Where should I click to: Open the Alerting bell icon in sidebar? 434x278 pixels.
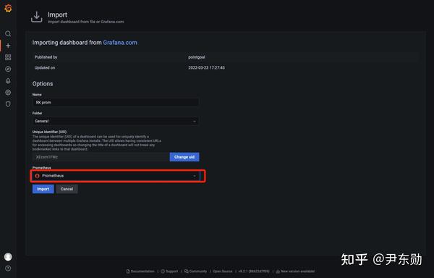coord(8,81)
